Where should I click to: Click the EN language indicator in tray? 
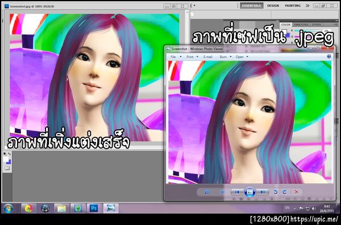tap(287, 208)
